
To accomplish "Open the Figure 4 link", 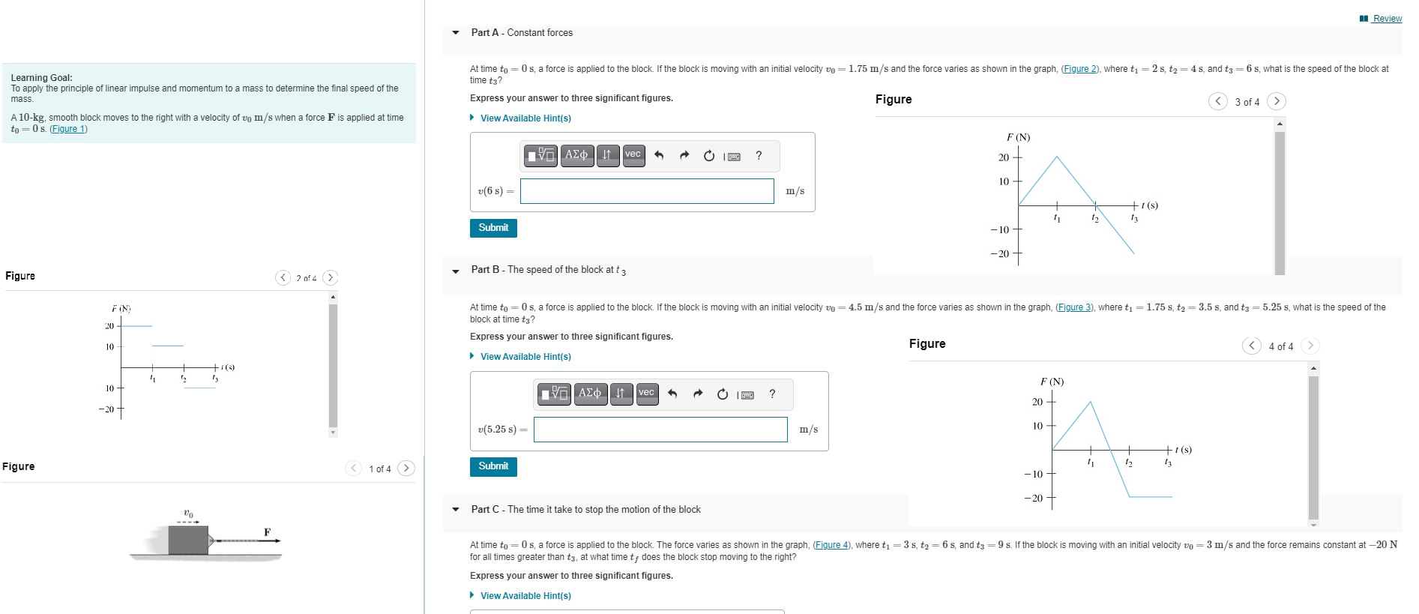I will [832, 545].
